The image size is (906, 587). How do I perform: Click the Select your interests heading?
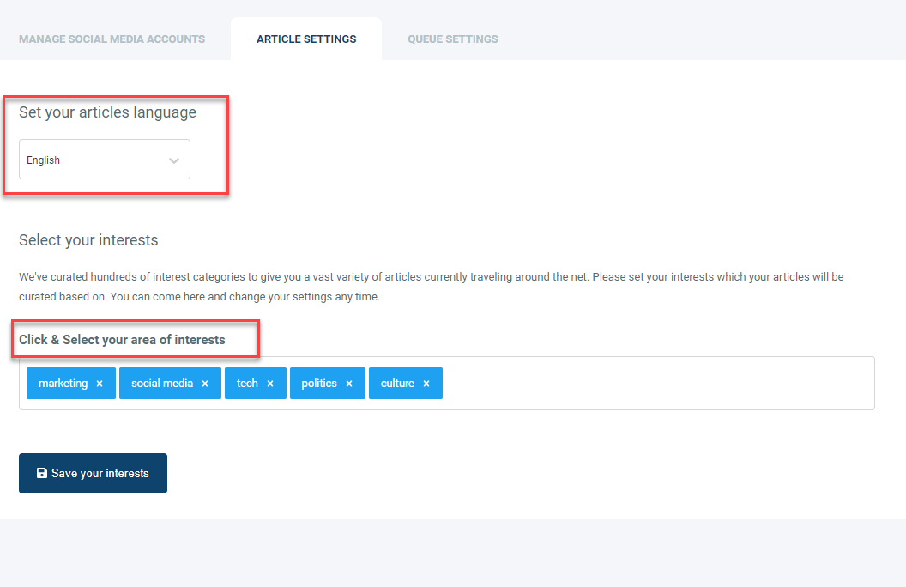pos(88,240)
